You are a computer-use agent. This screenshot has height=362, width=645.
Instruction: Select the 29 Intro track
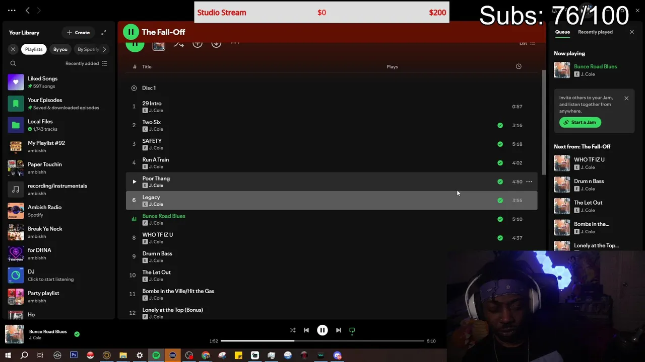point(332,107)
